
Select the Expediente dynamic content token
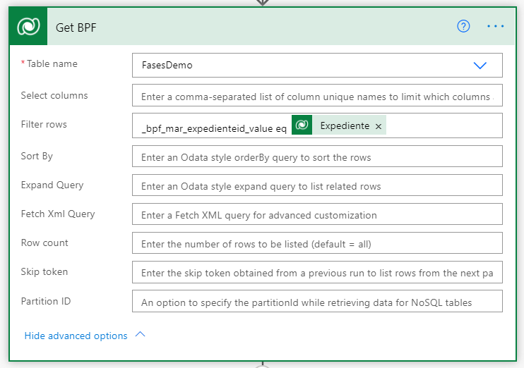tap(345, 125)
